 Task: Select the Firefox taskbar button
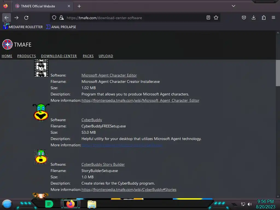[x=71, y=204]
